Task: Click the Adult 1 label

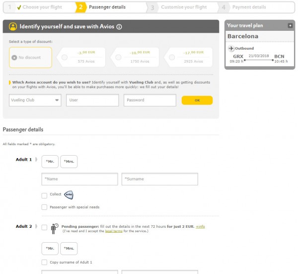Action: (24, 160)
